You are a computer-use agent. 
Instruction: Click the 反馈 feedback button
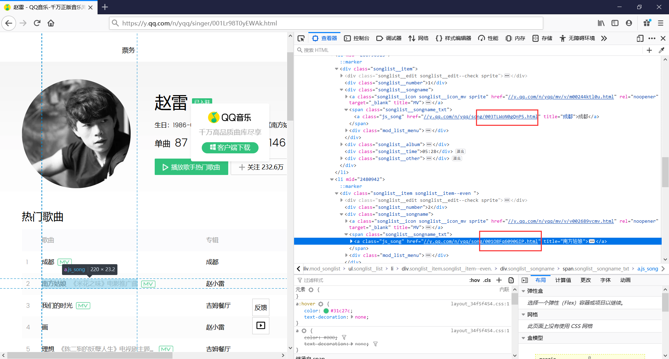[261, 308]
